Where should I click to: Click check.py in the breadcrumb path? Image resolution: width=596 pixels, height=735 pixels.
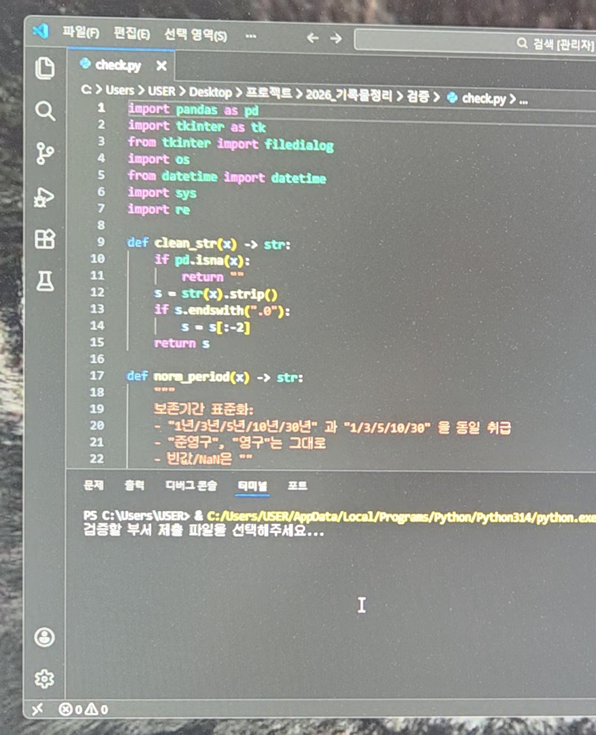click(x=484, y=99)
